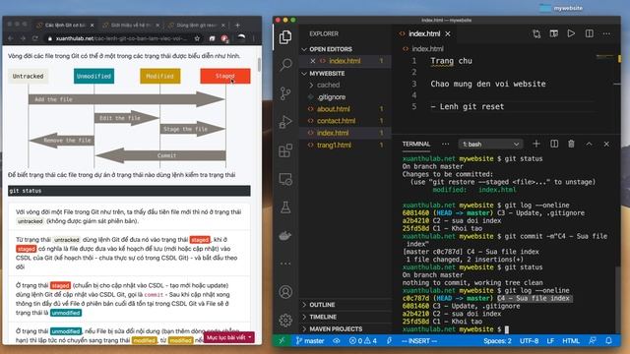Expand the TIMELINE section
The height and width of the screenshot is (354, 630).
coord(304,317)
